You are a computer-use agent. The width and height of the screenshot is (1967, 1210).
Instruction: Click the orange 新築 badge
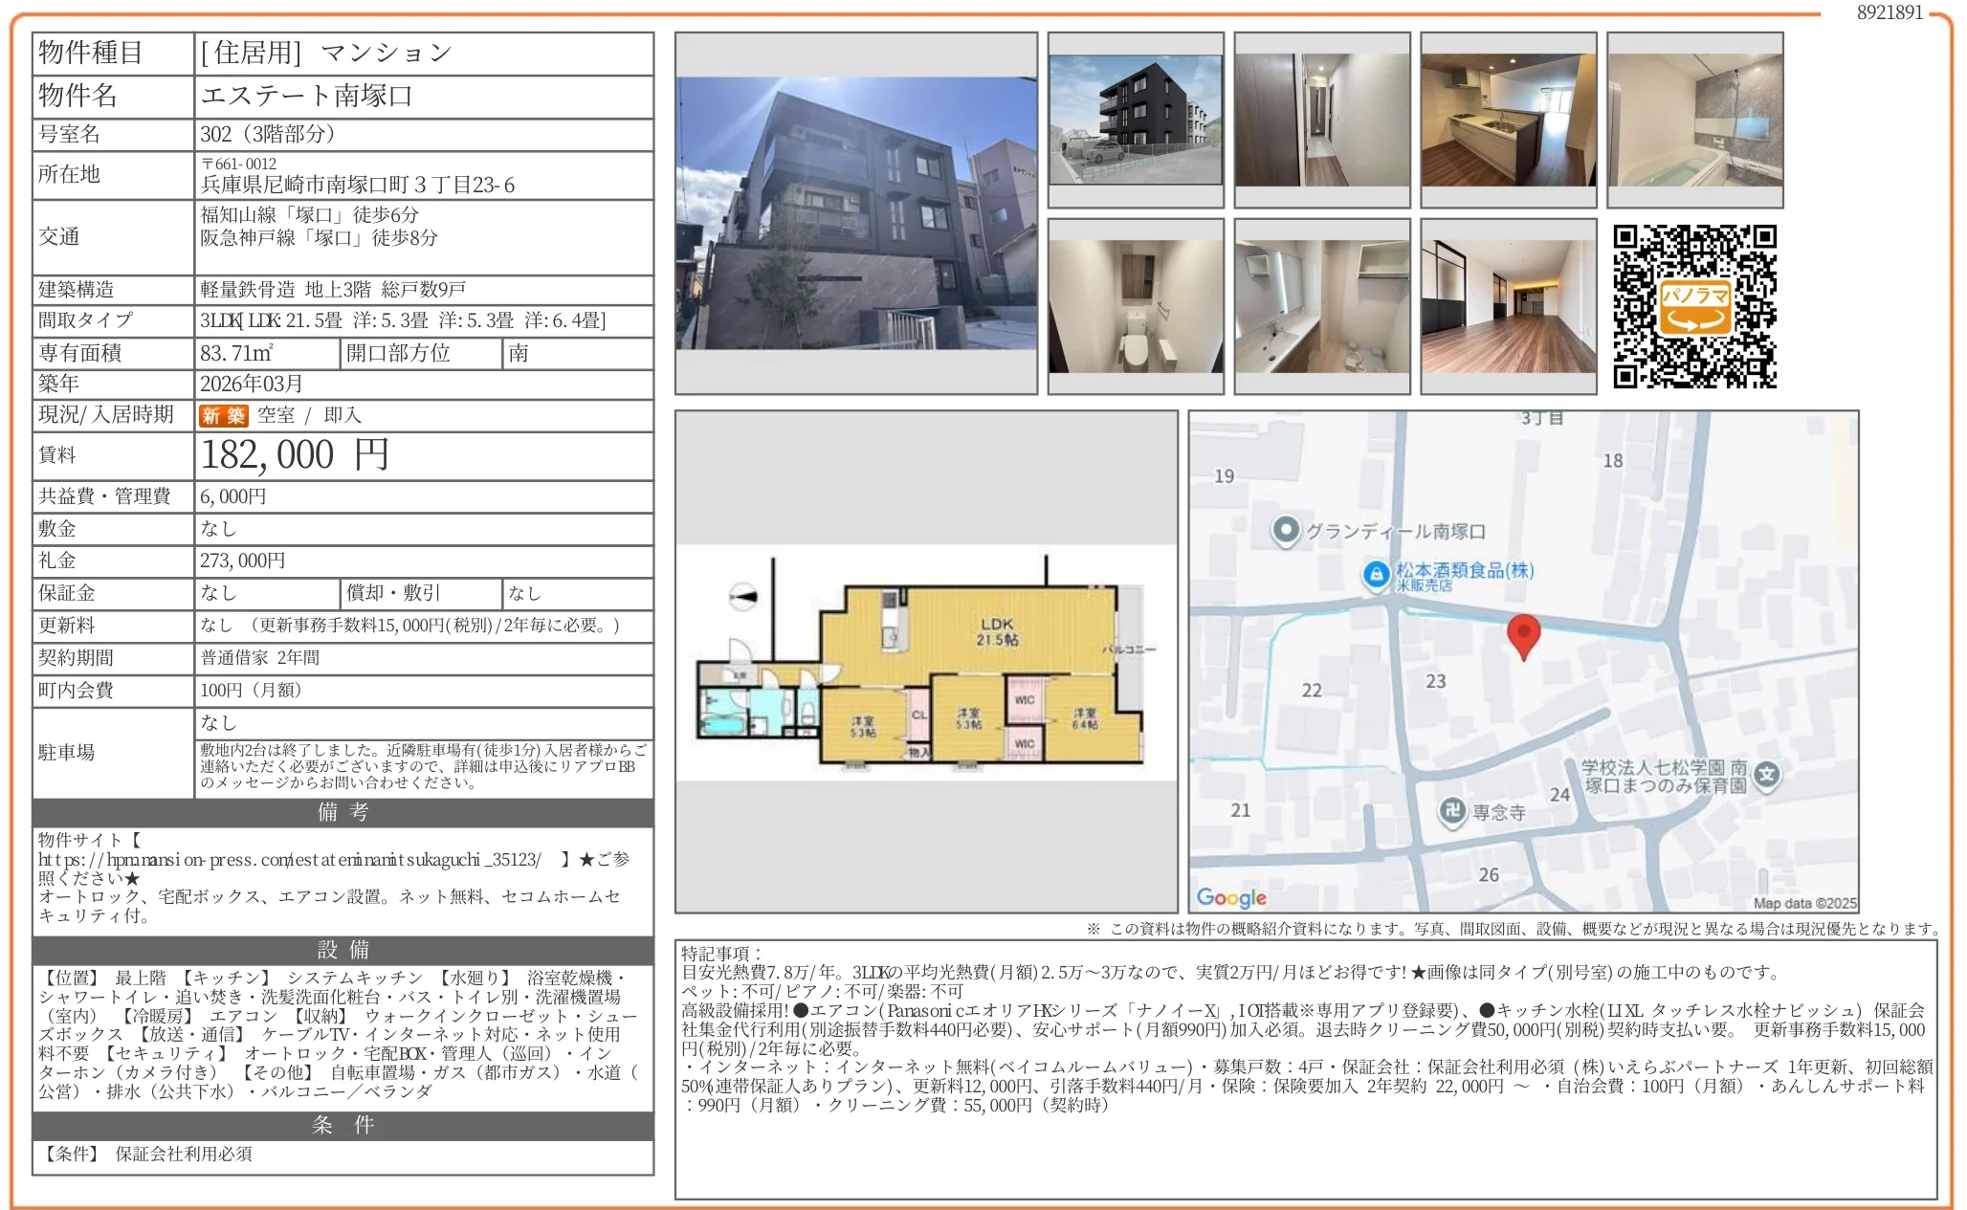point(223,415)
